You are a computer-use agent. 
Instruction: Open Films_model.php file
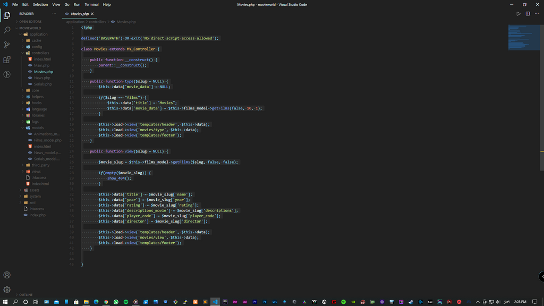click(x=47, y=140)
